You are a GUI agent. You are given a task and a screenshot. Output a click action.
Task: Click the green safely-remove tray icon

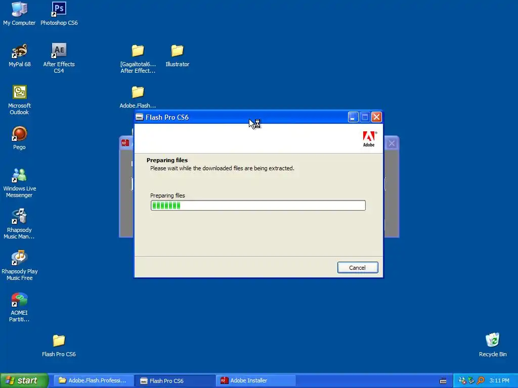tap(471, 381)
